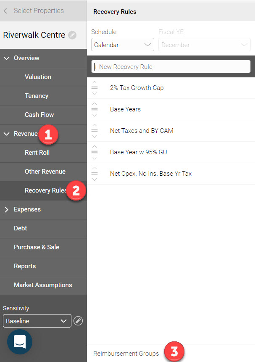
Task: Move Net Taxes and BY CAM up
Action: click(x=95, y=125)
